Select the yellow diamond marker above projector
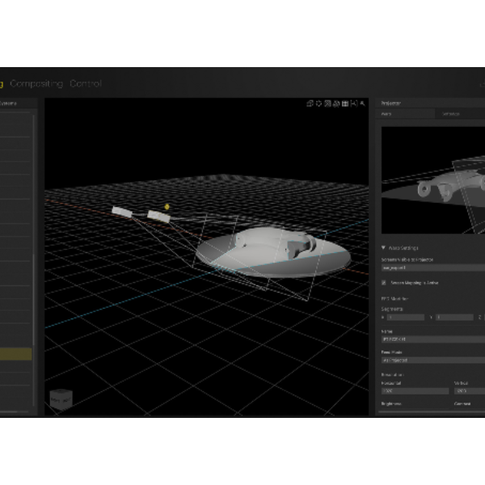 (167, 207)
